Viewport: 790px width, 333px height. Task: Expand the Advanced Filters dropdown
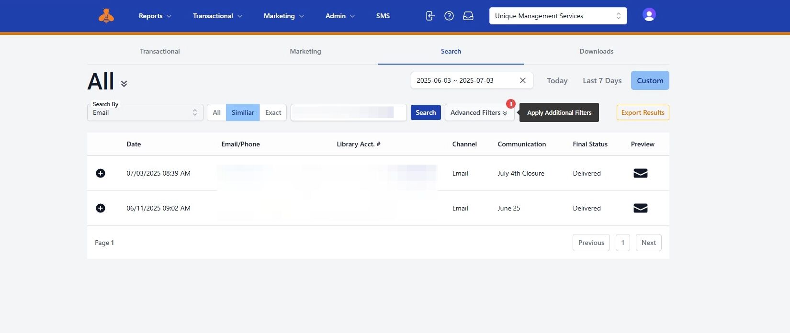(x=479, y=112)
